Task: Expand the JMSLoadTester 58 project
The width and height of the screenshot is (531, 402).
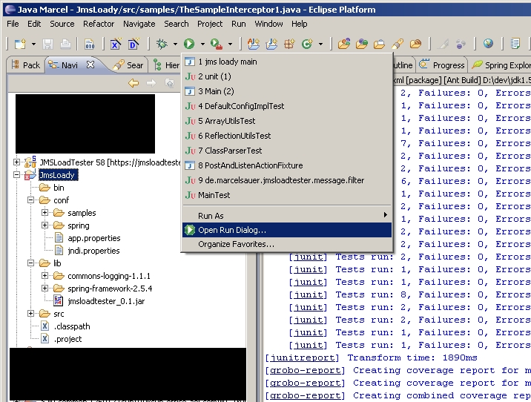Action: coord(16,162)
